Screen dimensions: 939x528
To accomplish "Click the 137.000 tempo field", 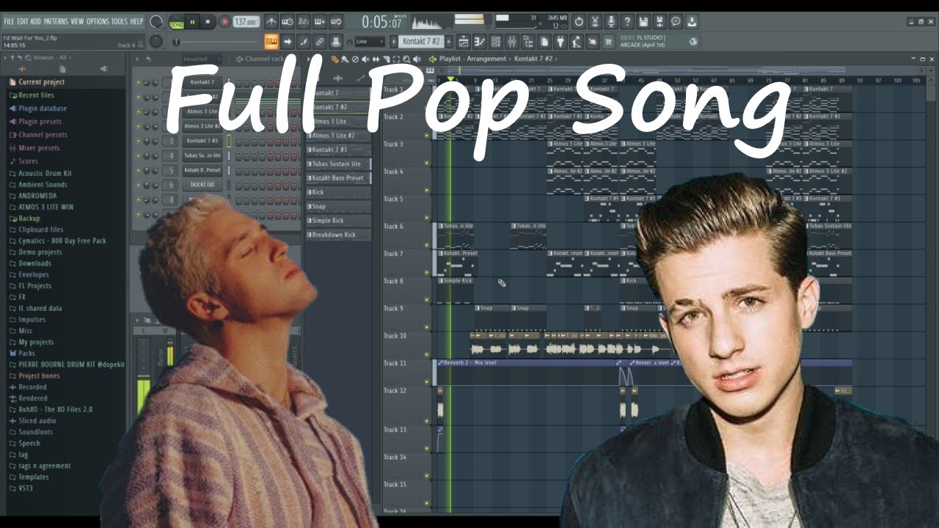I will (x=246, y=22).
